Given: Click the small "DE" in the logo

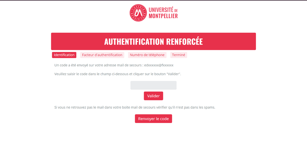Looking at the screenshot, I should click(x=176, y=11).
